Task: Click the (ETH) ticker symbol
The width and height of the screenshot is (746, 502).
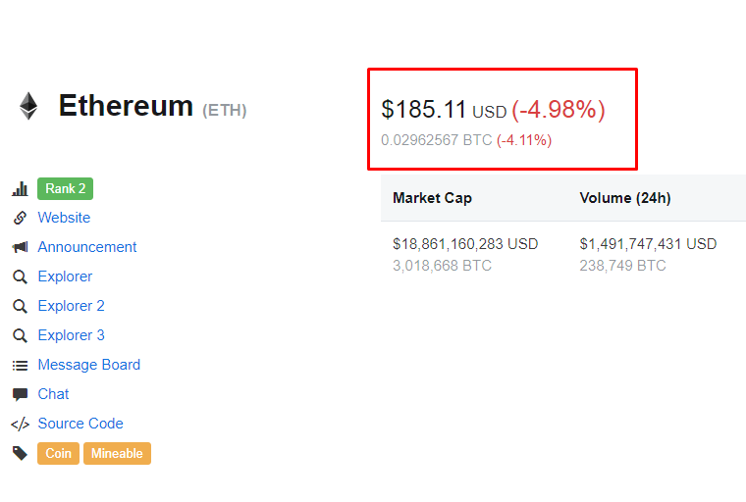Action: [x=225, y=111]
